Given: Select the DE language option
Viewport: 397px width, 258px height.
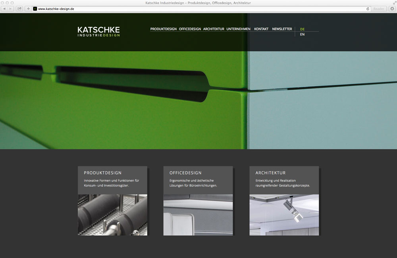Looking at the screenshot, I should (x=302, y=29).
